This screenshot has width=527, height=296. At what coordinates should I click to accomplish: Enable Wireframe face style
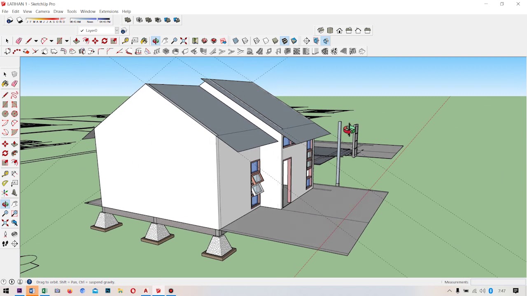[257, 41]
